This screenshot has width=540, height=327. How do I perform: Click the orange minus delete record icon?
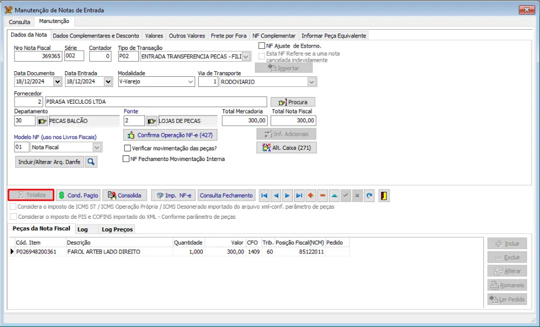[x=322, y=196]
